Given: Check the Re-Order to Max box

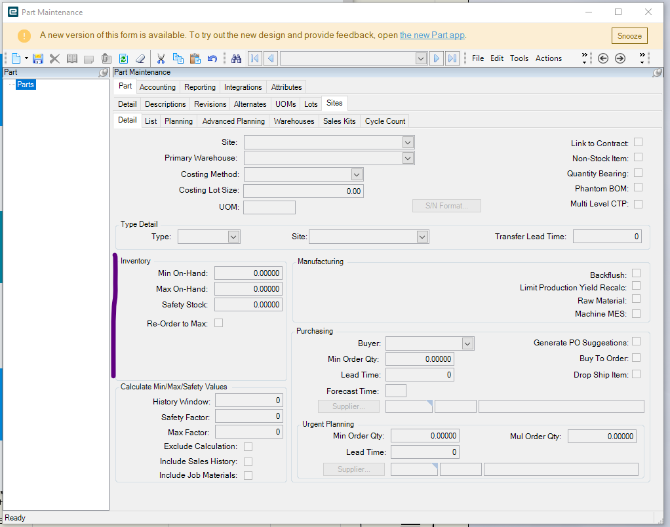Looking at the screenshot, I should pyautogui.click(x=219, y=323).
